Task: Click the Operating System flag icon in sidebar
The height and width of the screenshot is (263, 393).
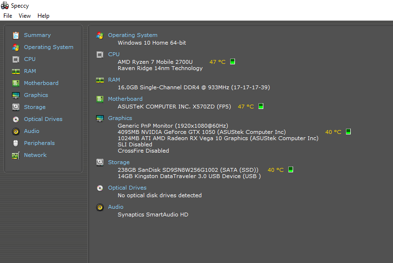Action: tap(16, 48)
